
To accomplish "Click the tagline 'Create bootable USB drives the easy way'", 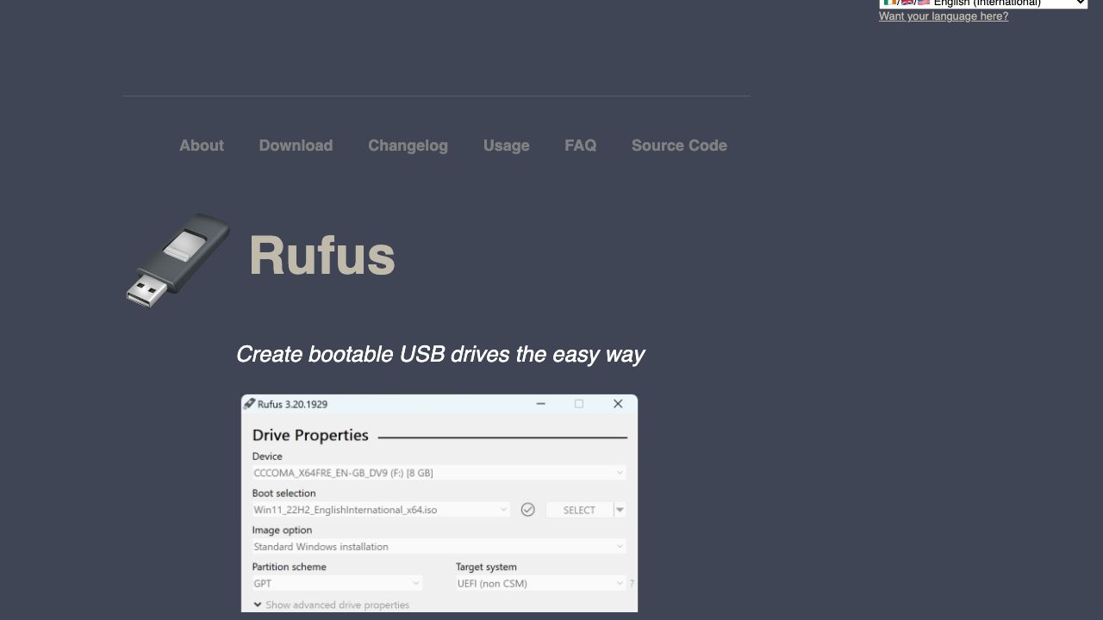I will pyautogui.click(x=439, y=355).
